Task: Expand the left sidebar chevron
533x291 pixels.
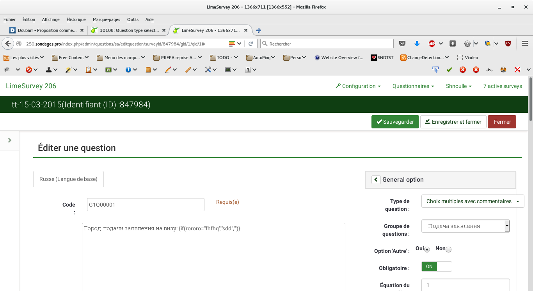Action: click(10, 140)
